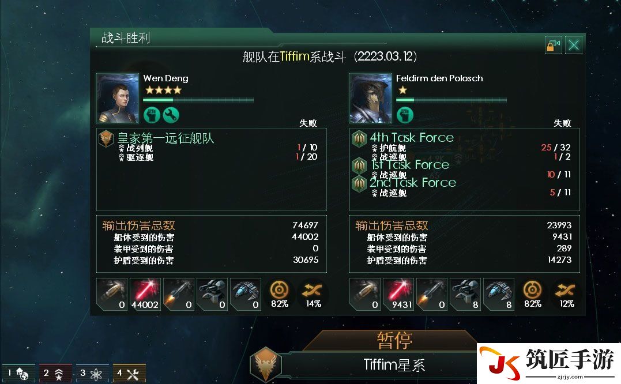
Task: Click right evasion arrows icon 12%
Action: coord(566,294)
